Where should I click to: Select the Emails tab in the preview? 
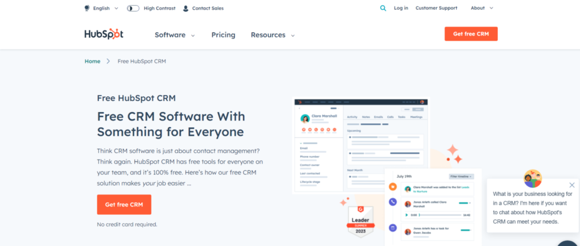[x=378, y=117]
